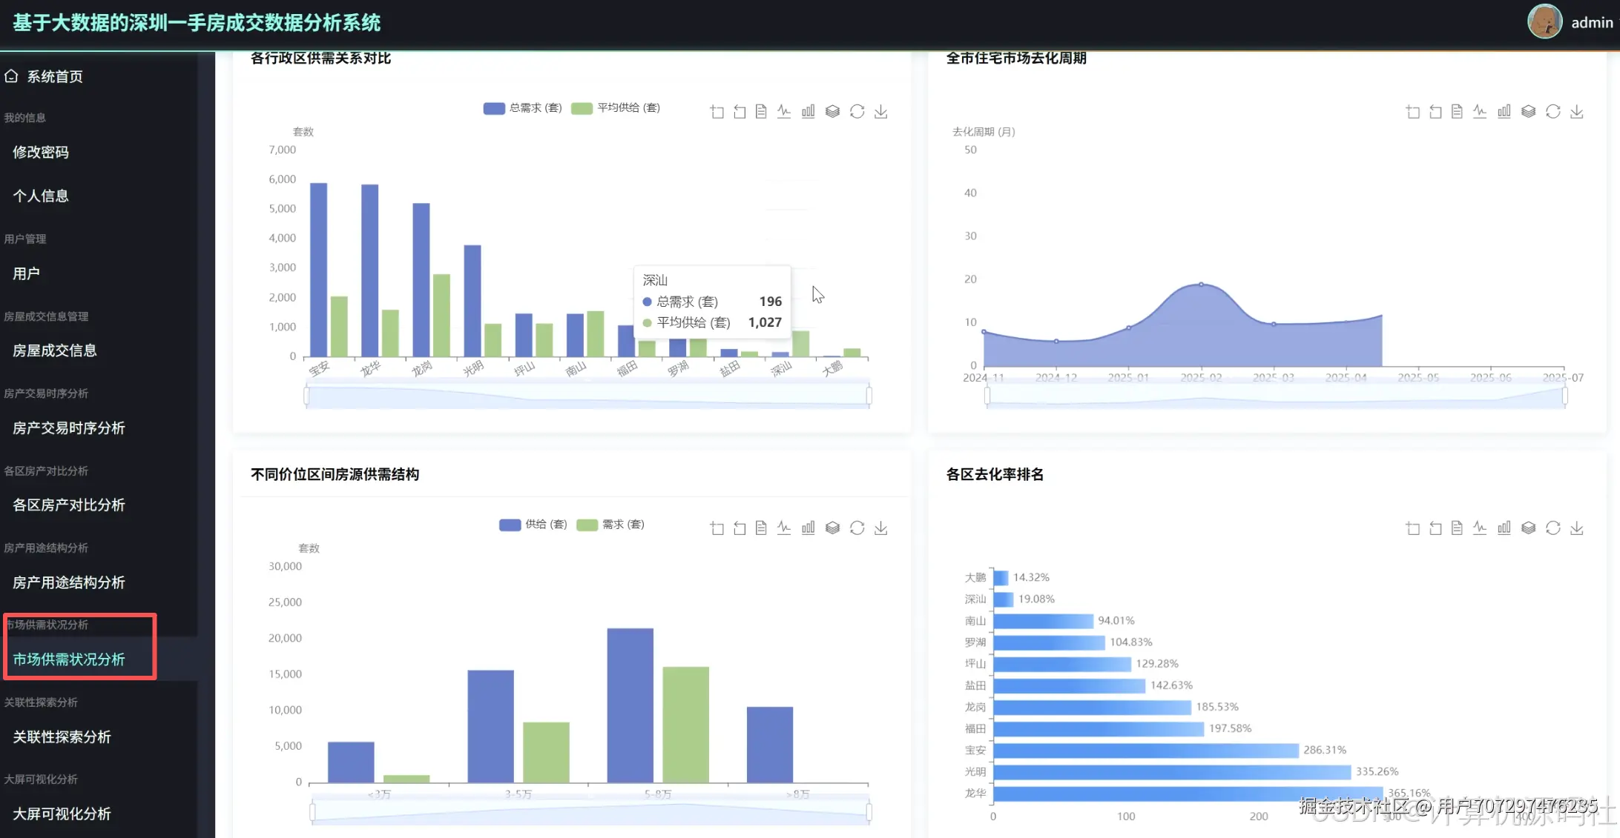Download 全市住宅市场去化周期 chart as image
The height and width of the screenshot is (838, 1620).
(1577, 112)
